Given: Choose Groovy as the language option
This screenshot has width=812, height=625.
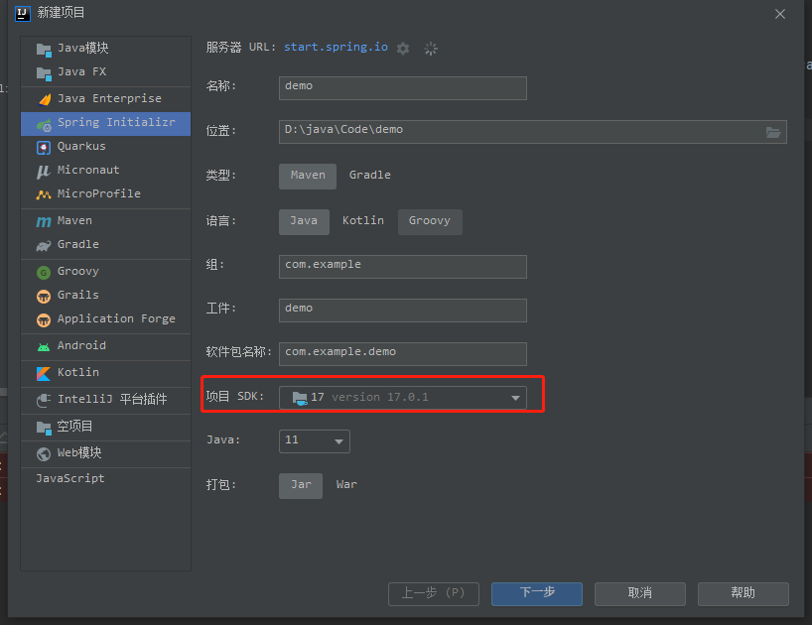Looking at the screenshot, I should tap(430, 221).
